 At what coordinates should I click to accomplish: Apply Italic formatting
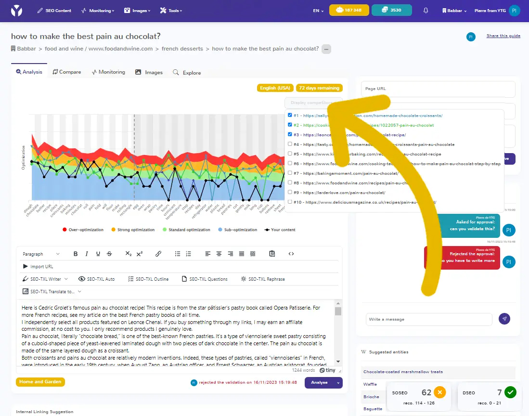coord(87,254)
